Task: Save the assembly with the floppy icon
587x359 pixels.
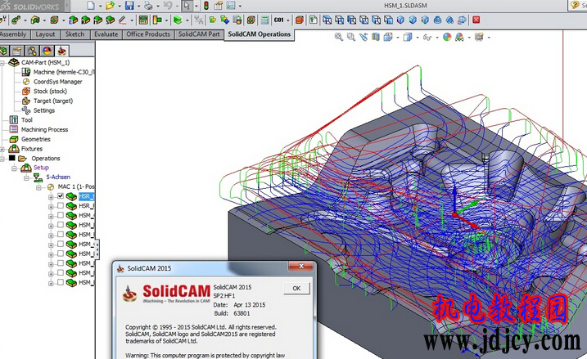Action: [x=129, y=6]
